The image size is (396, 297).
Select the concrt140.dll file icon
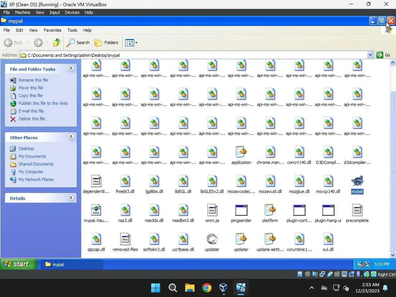299,152
